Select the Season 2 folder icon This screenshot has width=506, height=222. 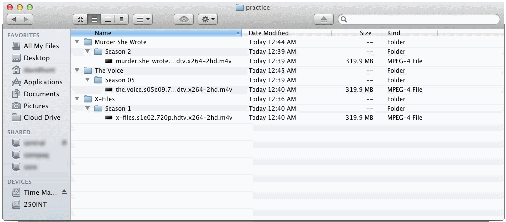coord(98,51)
